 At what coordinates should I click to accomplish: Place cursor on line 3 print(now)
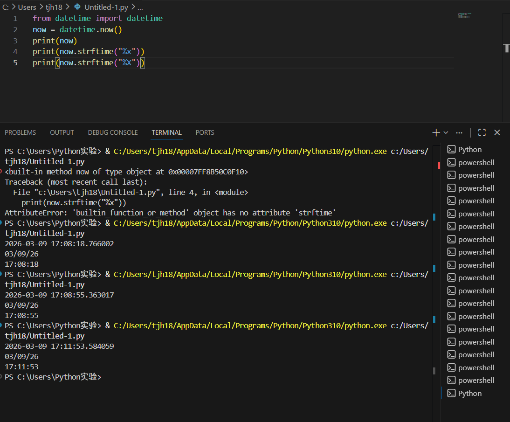55,41
